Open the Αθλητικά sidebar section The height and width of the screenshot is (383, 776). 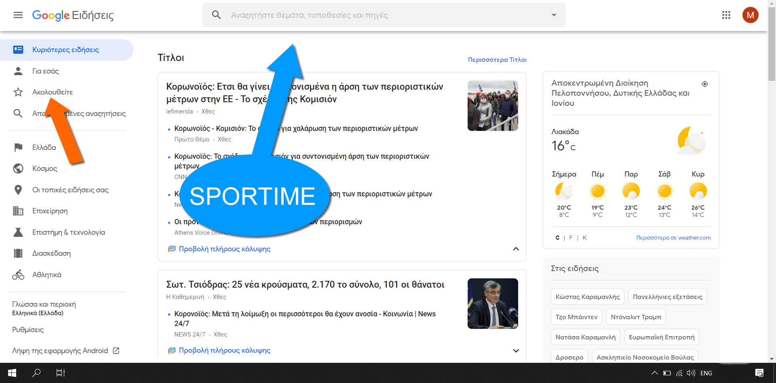(47, 275)
